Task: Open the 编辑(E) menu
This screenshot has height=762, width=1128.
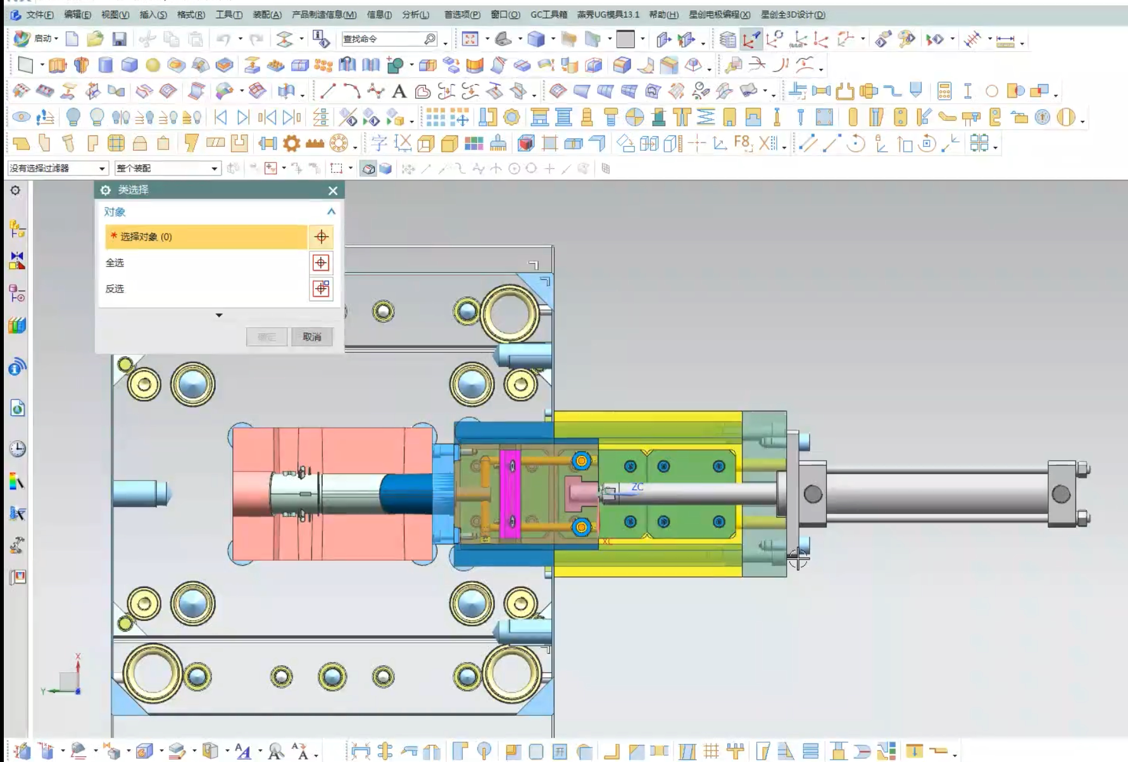Action: pyautogui.click(x=77, y=15)
